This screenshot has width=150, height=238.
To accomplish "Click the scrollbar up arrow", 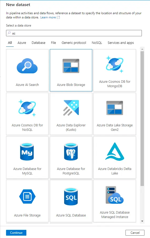I will [x=142, y=49].
